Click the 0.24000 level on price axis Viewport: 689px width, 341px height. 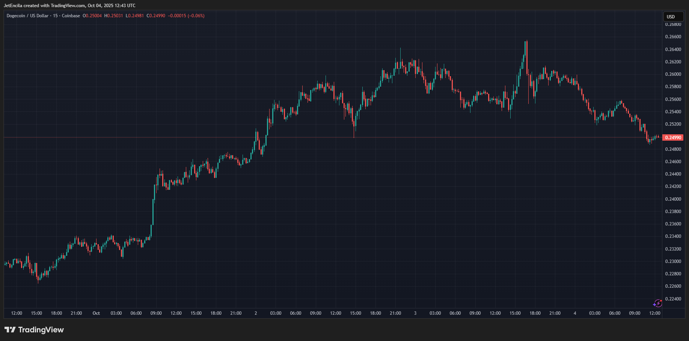tap(673, 199)
